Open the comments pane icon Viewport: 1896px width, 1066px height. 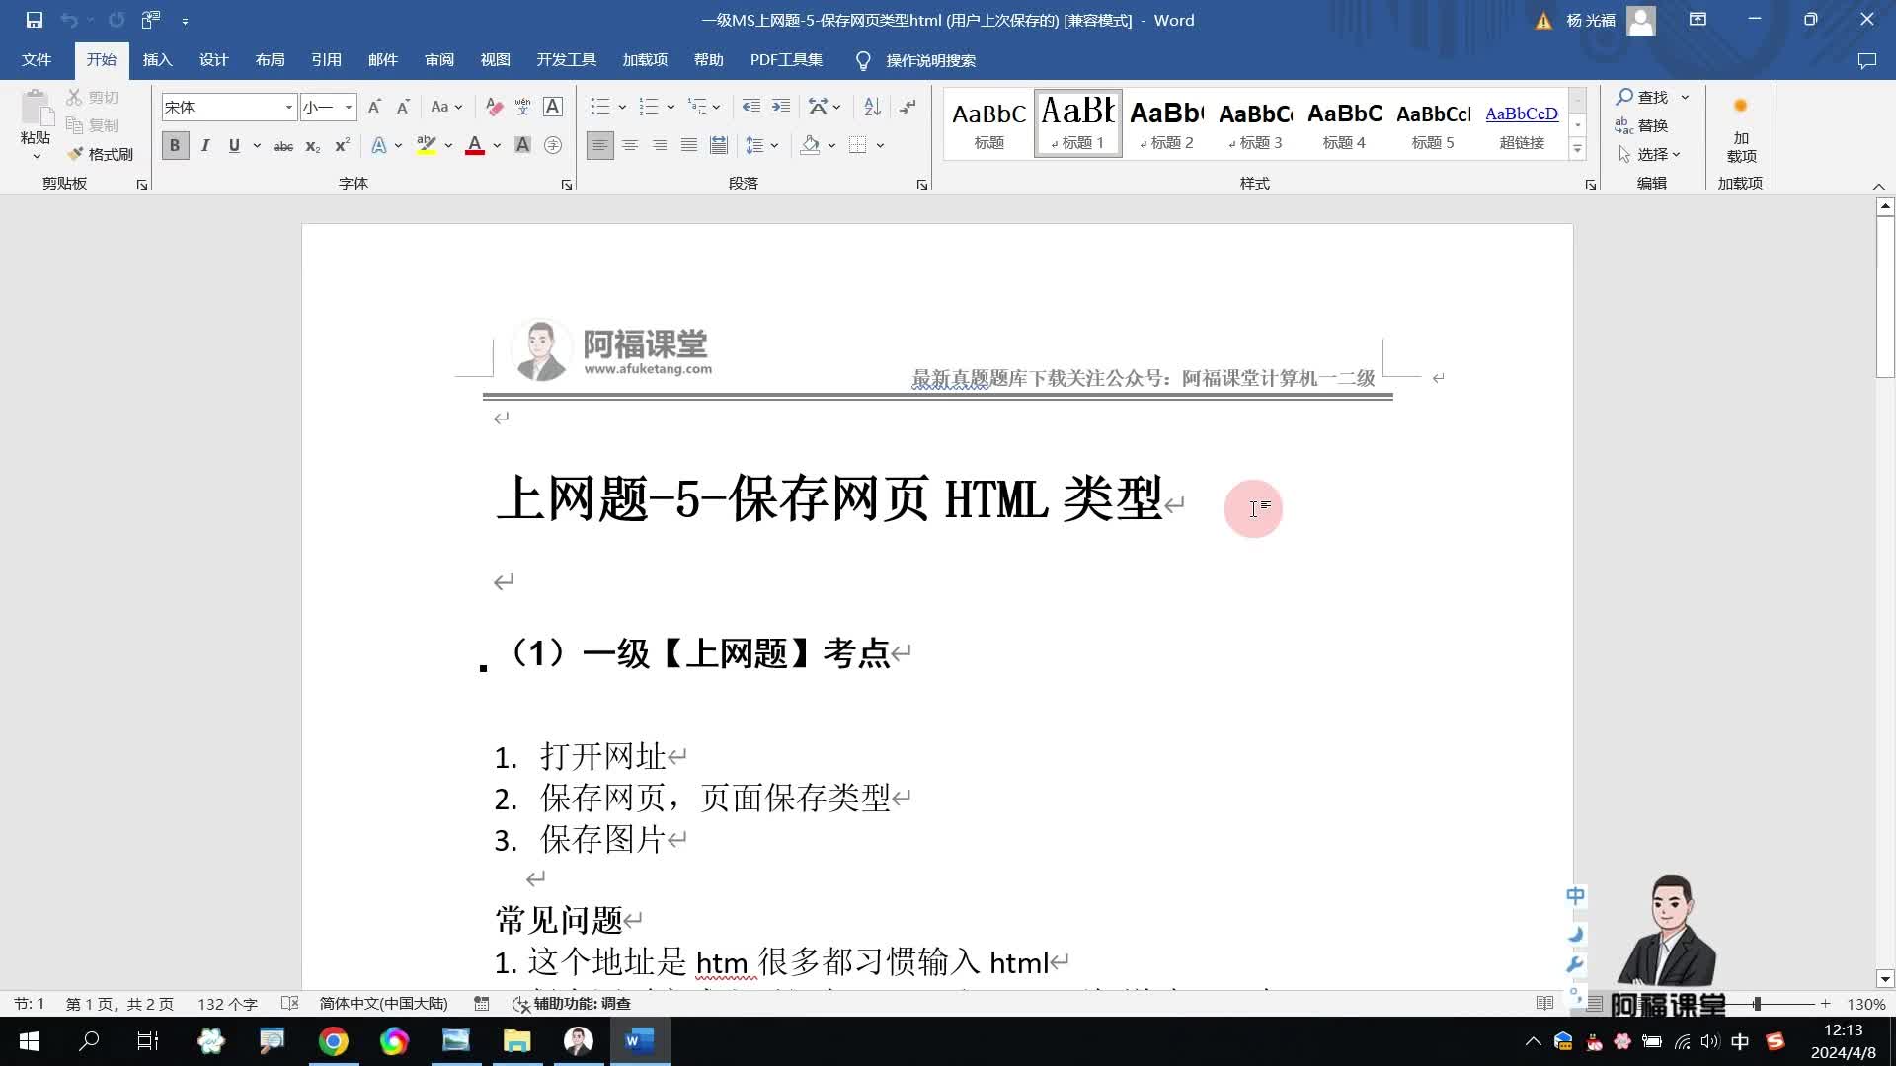(x=1866, y=60)
